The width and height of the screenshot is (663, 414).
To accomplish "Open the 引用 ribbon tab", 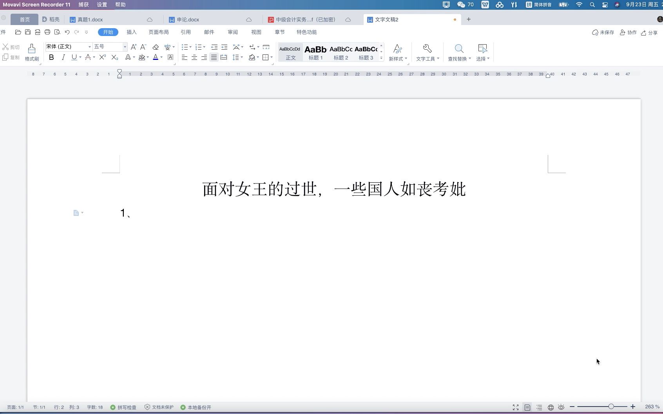I will (186, 32).
